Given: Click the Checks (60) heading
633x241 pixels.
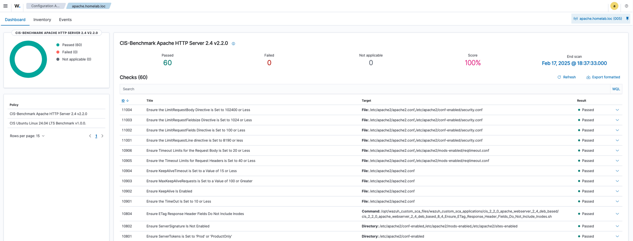Looking at the screenshot, I should click(134, 77).
